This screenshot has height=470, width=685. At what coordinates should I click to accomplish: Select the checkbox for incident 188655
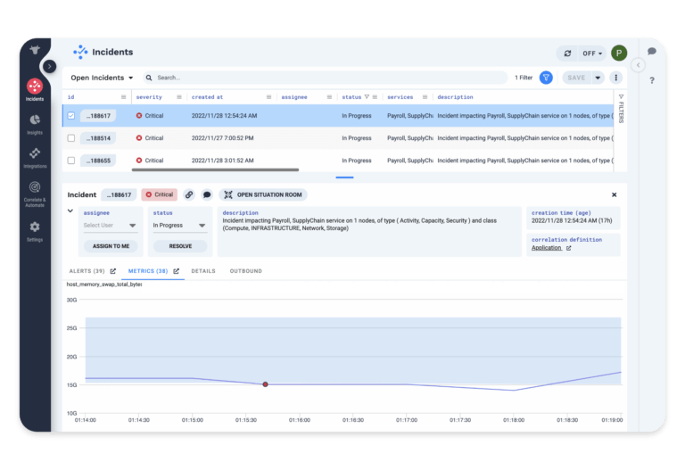click(x=71, y=161)
